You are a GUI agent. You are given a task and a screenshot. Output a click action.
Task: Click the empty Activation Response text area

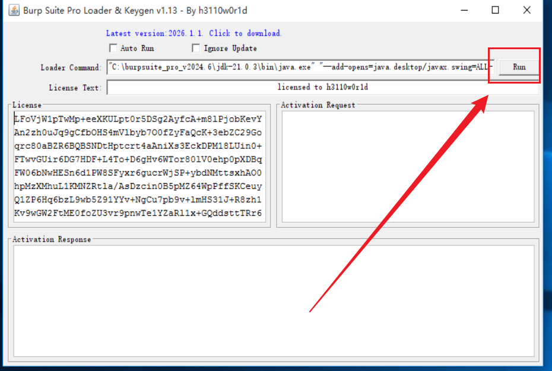point(274,301)
